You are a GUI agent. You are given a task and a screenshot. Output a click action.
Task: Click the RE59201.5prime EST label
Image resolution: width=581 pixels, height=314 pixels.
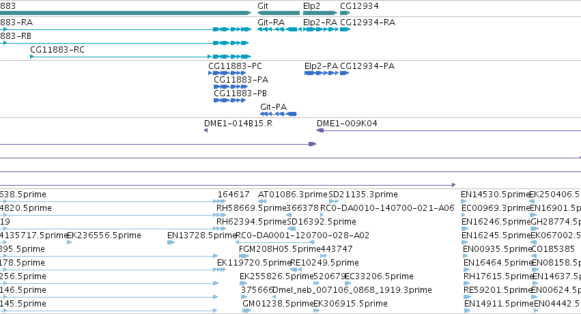pyautogui.click(x=498, y=290)
